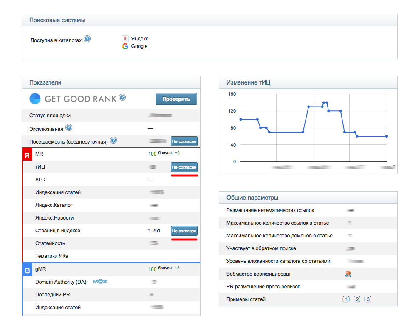The height and width of the screenshot is (316, 413).
Task: Click the blue Google section badge
Action: 27,269
